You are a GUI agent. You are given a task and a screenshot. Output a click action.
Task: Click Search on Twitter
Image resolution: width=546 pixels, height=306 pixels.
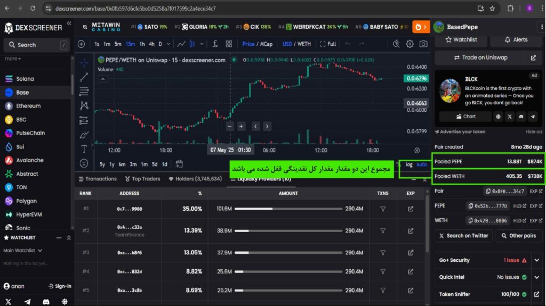pyautogui.click(x=463, y=236)
